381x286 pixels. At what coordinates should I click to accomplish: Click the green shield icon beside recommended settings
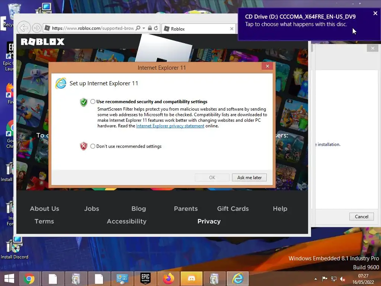tap(84, 102)
